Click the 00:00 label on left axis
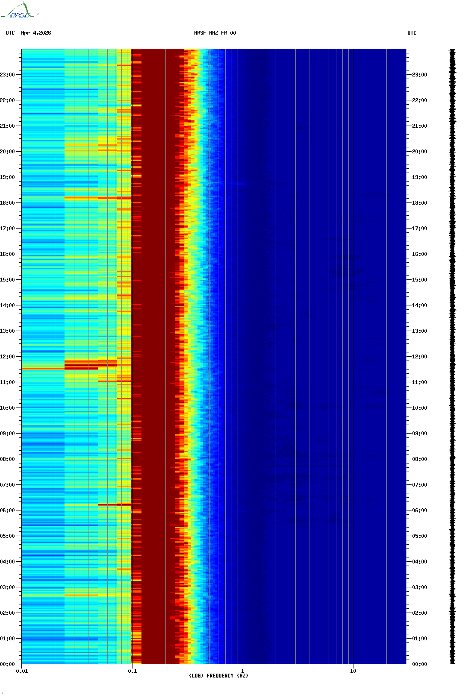This screenshot has height=698, width=471. (x=7, y=664)
